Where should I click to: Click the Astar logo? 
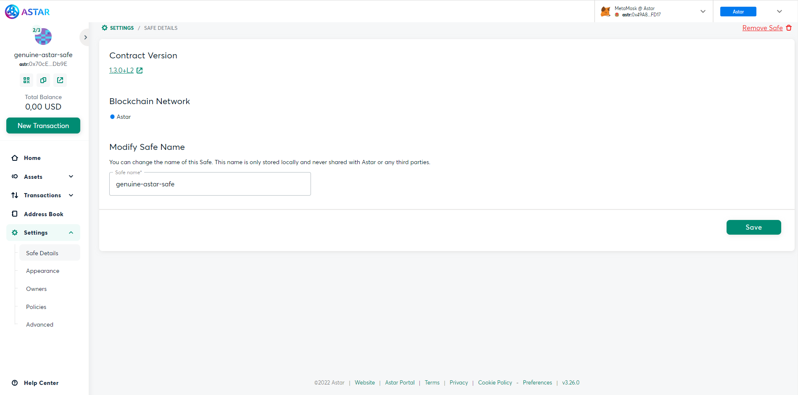(x=28, y=12)
